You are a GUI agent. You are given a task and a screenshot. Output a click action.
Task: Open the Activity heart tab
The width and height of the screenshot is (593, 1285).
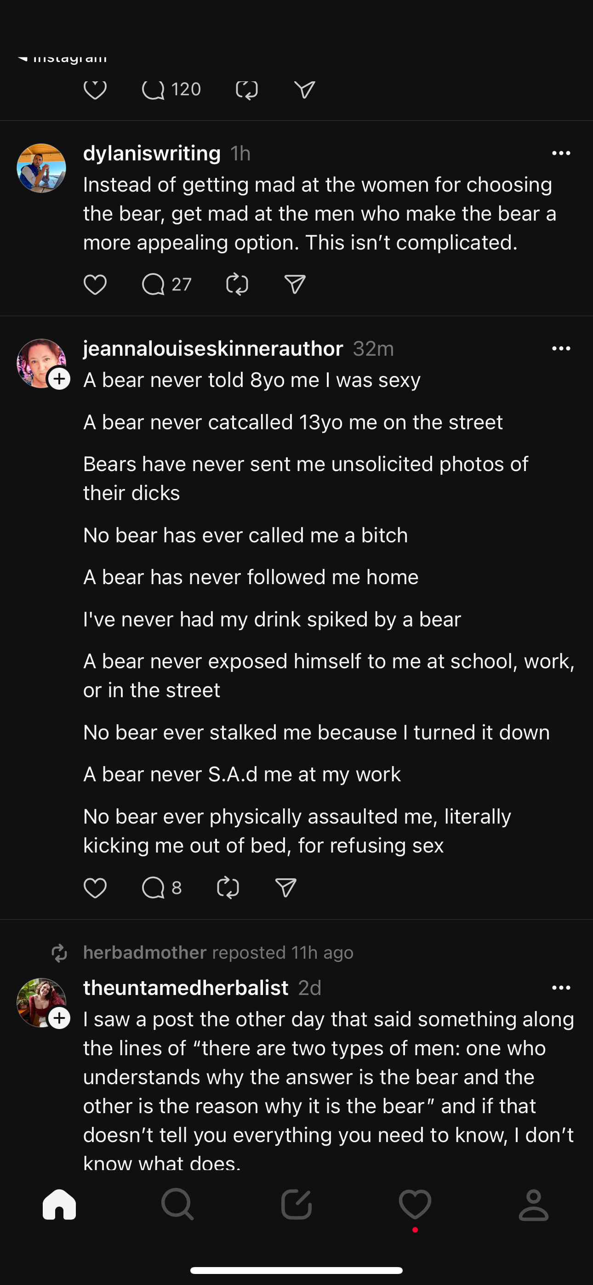(415, 1204)
